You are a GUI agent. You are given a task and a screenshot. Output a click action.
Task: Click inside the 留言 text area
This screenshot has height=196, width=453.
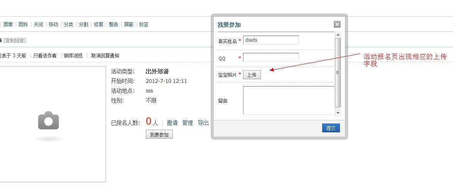click(x=289, y=100)
